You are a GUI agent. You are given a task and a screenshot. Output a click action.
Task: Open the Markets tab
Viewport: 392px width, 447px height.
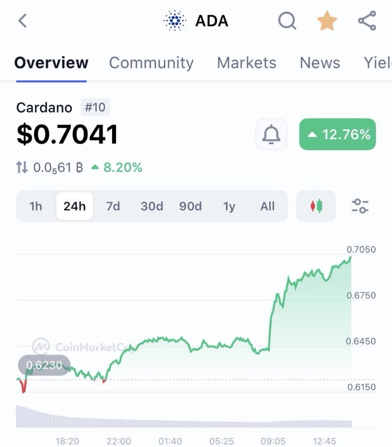[246, 63]
